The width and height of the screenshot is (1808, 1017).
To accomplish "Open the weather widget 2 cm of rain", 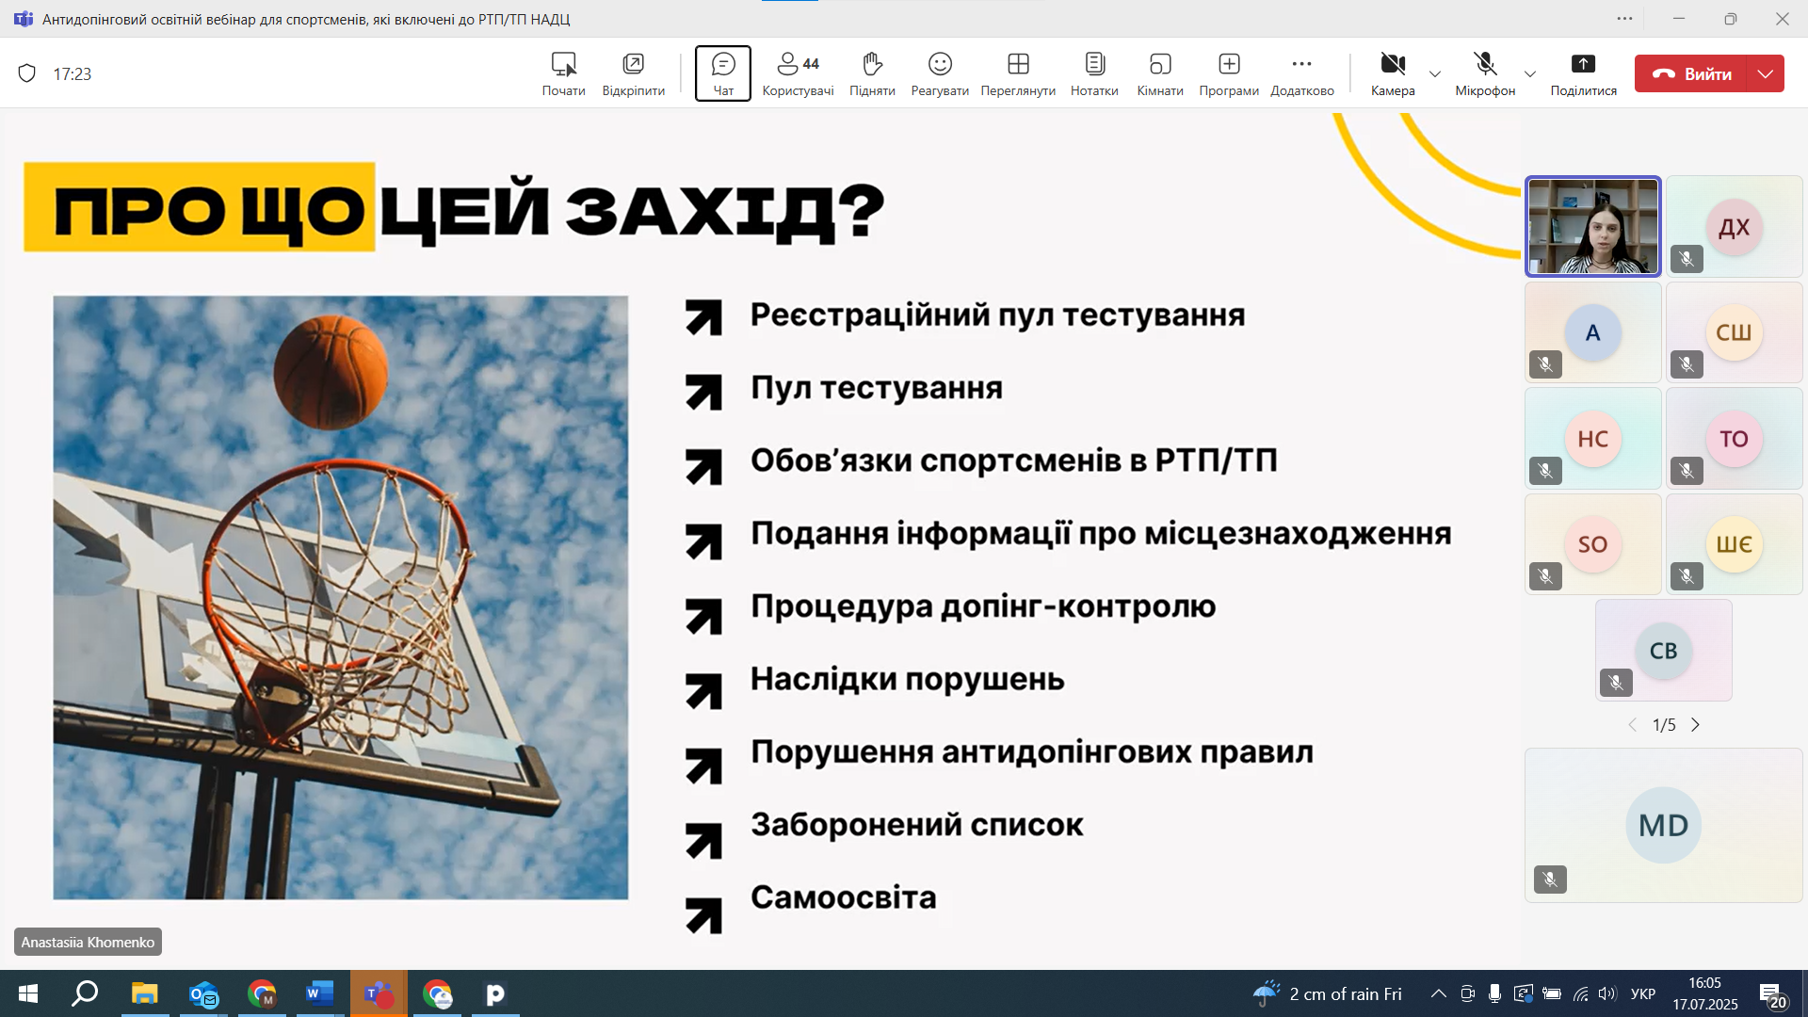I will [x=1328, y=993].
